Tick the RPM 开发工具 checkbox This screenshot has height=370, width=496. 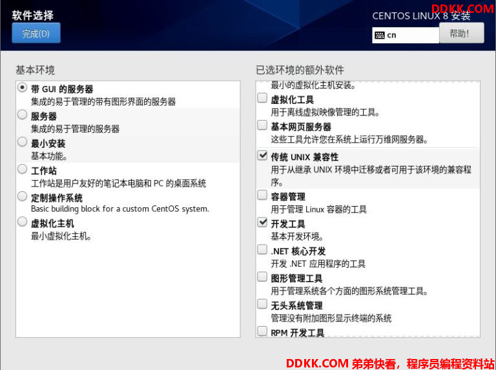[262, 331]
